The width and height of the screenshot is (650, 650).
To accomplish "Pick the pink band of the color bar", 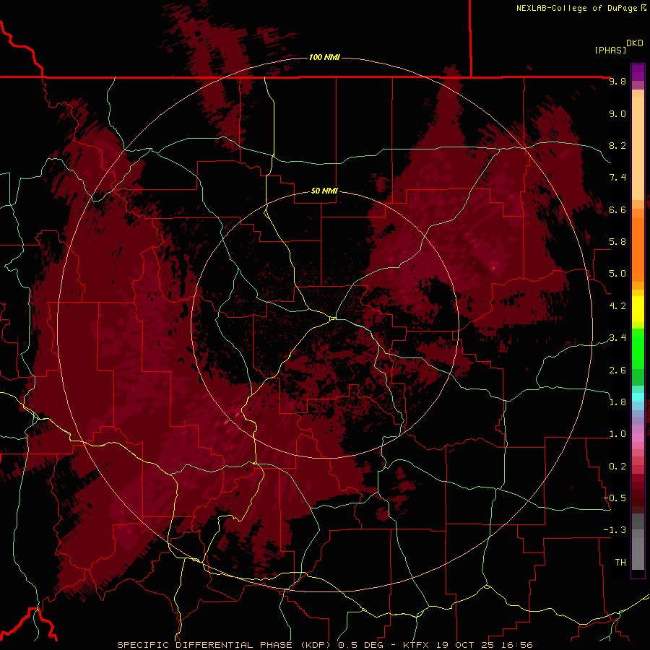I will click(638, 438).
